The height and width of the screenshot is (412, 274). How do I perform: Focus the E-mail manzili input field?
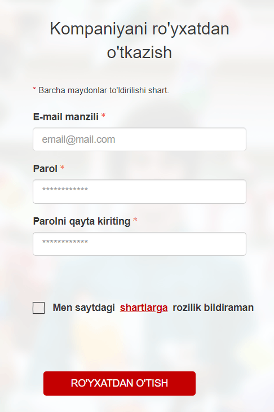139,139
